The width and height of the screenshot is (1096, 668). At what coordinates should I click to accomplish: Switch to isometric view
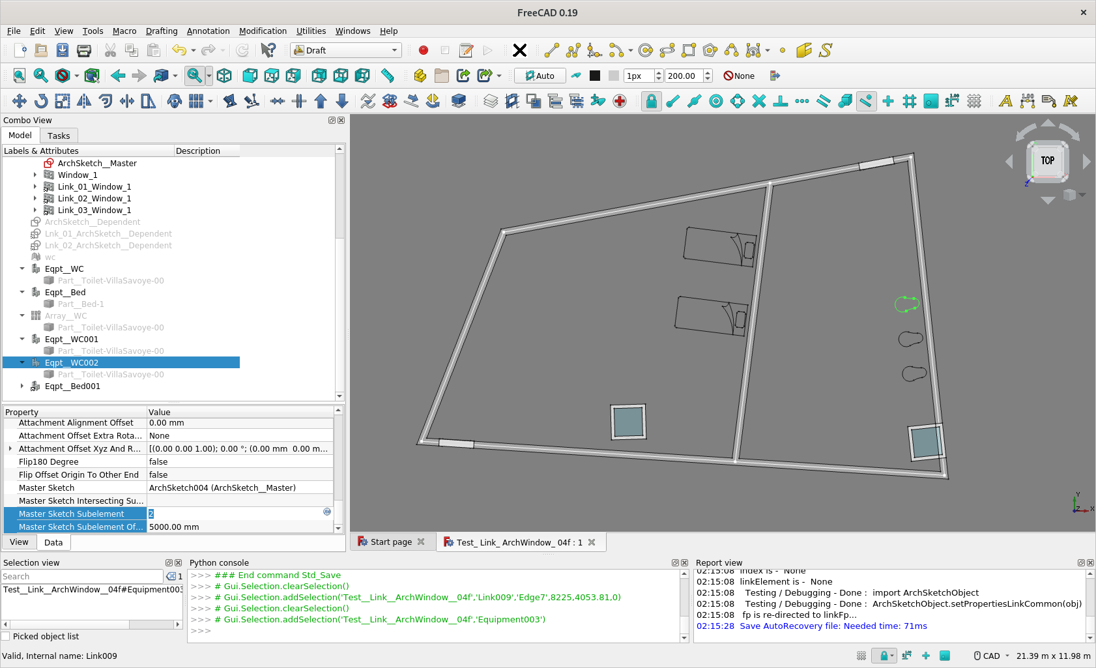tap(224, 76)
